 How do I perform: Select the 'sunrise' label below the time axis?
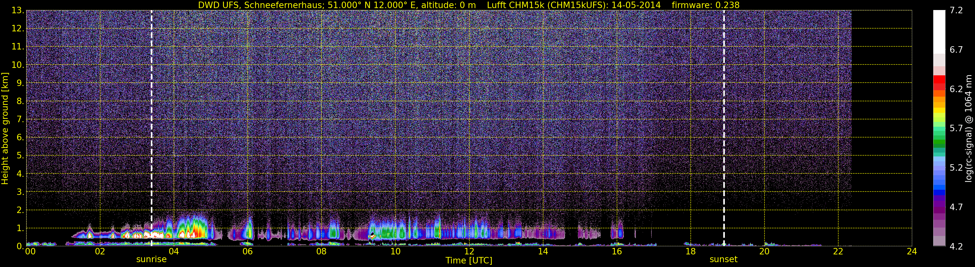[x=151, y=260]
